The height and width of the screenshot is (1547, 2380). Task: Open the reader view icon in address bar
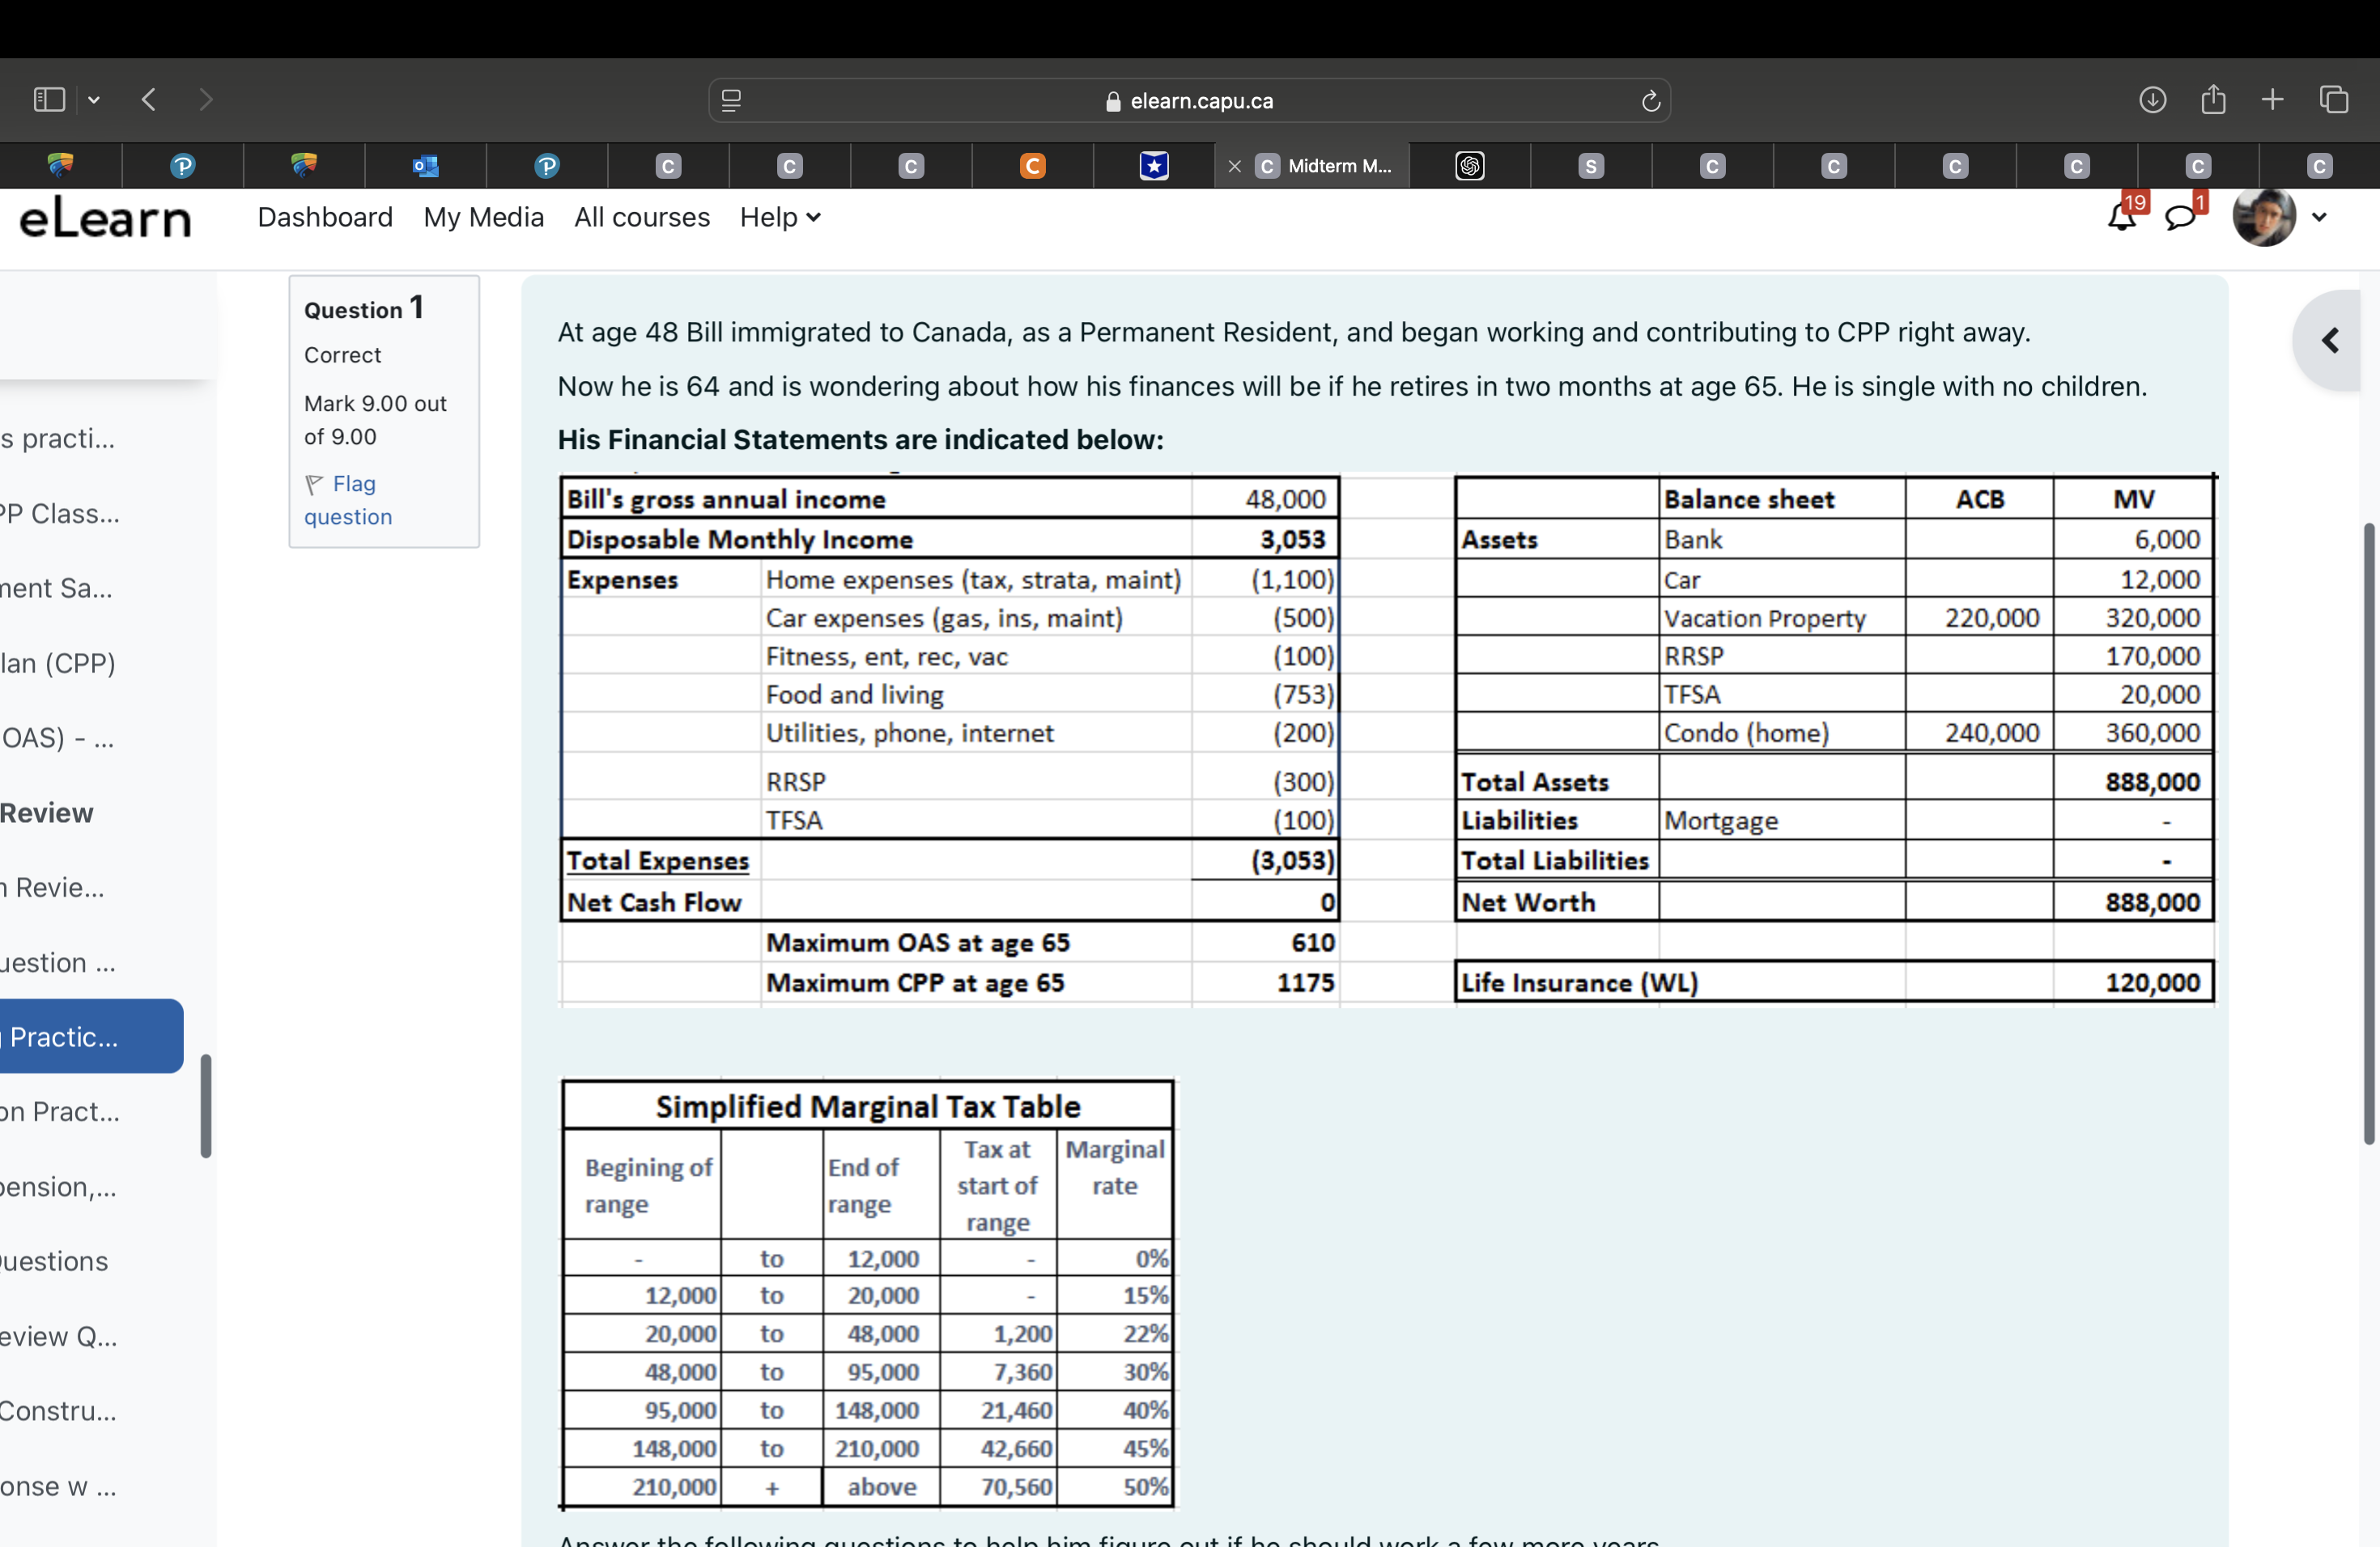click(731, 101)
